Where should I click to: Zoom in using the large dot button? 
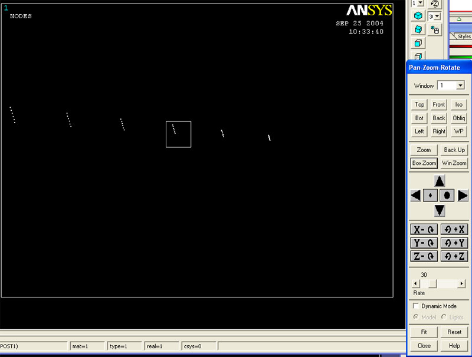pyautogui.click(x=447, y=195)
